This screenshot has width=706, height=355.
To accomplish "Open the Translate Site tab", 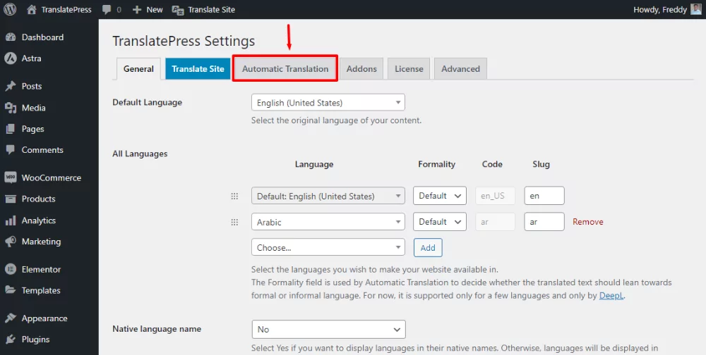I will pos(198,69).
